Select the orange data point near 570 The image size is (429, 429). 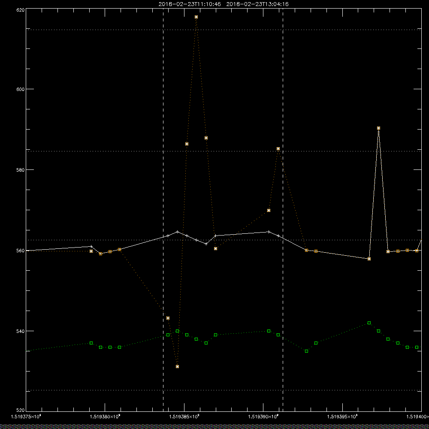click(269, 210)
